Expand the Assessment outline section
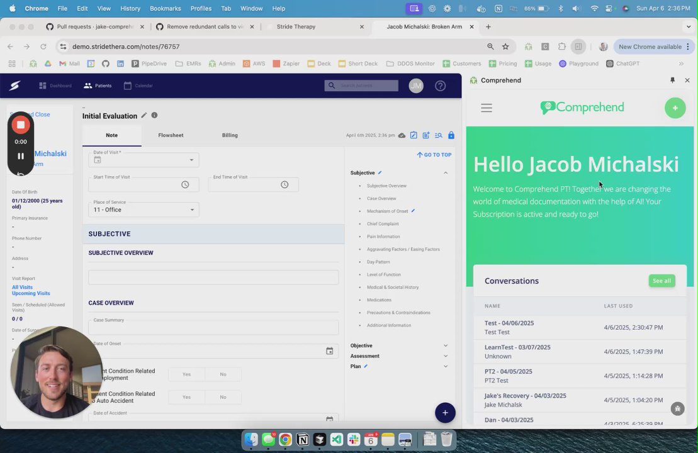698x453 pixels. (445, 356)
